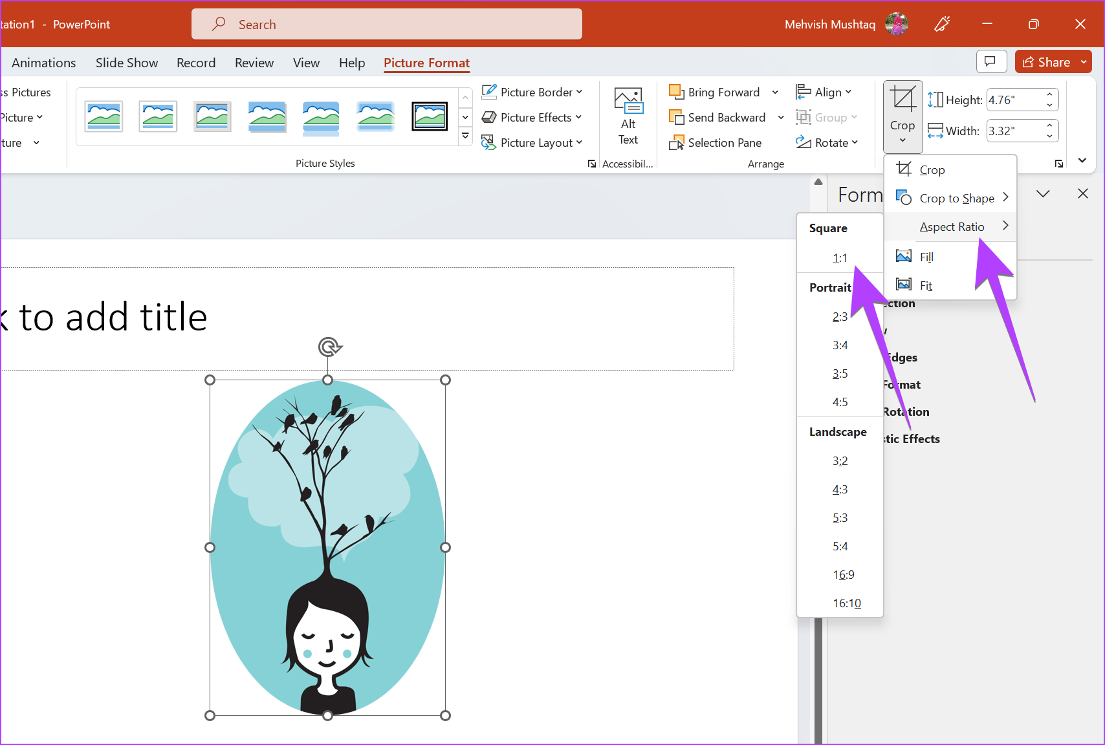
Task: Click the Send Backward icon
Action: coord(677,117)
